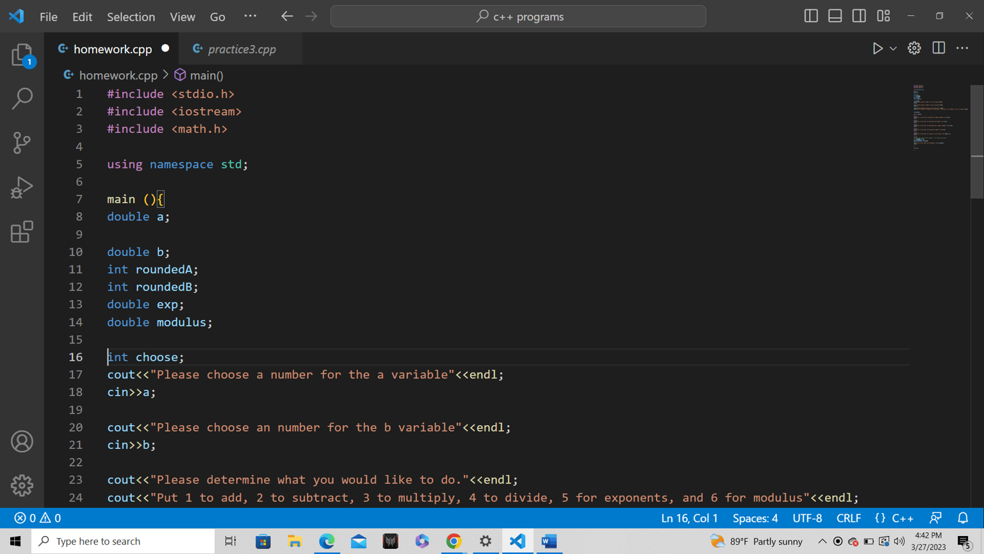The width and height of the screenshot is (984, 554).
Task: Open Windows Start button
Action: click(15, 541)
